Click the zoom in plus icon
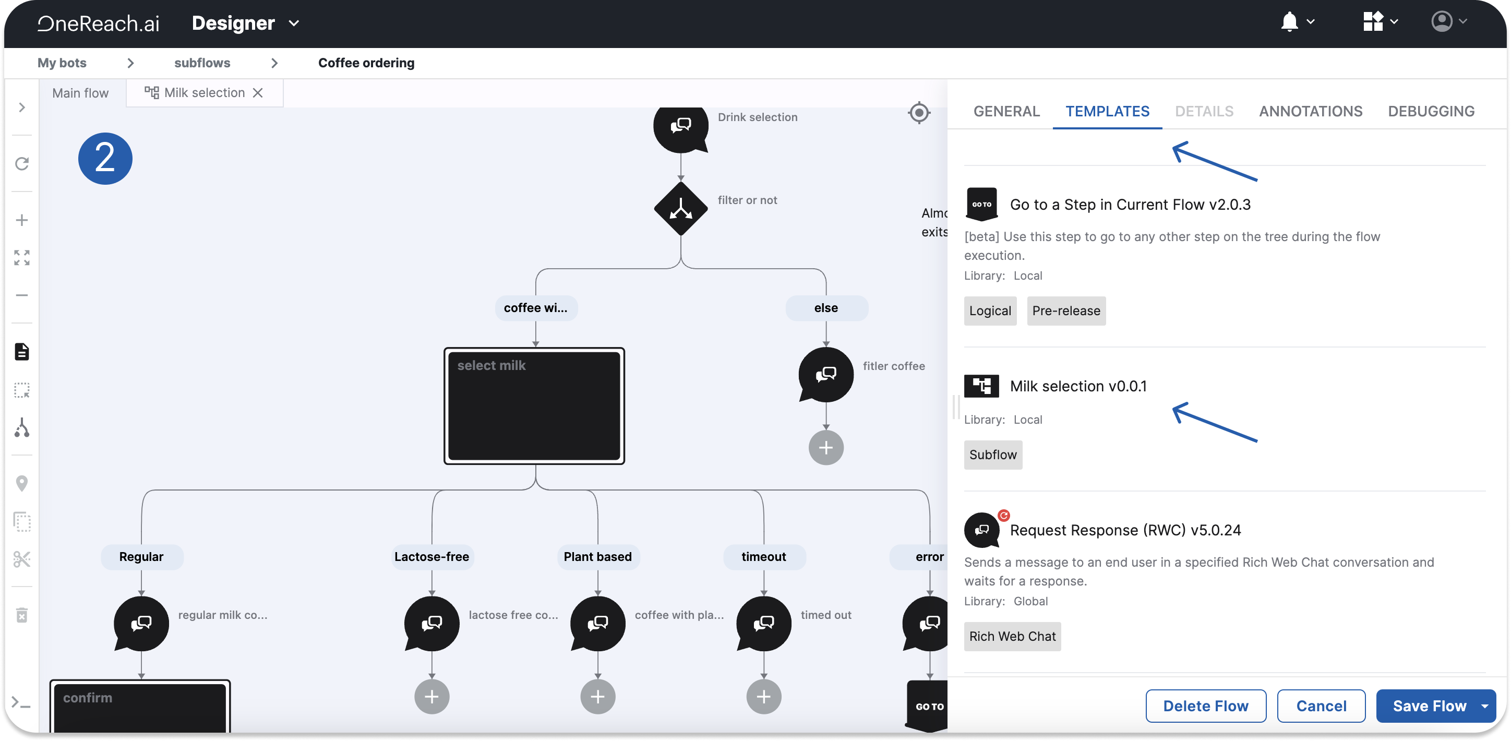The width and height of the screenshot is (1511, 741). click(22, 220)
